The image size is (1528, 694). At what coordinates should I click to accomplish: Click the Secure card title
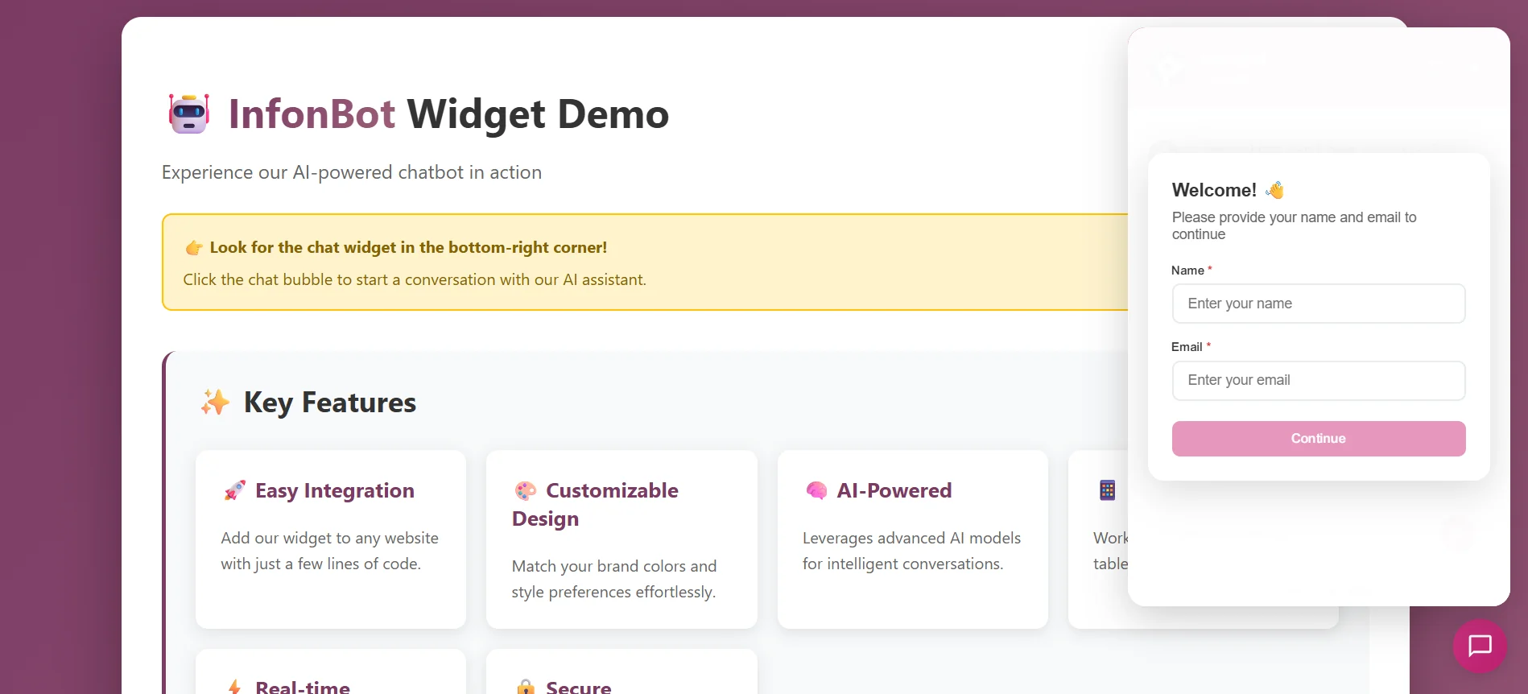coord(579,687)
